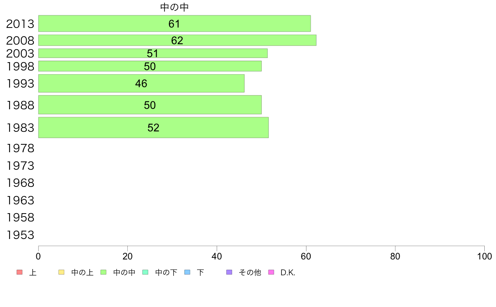Screen dimensions: 496x307
Task: Select the 1993 bar showing 46
Action: tap(141, 83)
